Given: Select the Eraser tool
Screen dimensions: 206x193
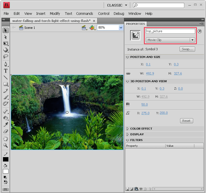Looking at the screenshot, I should (x=6, y=131).
